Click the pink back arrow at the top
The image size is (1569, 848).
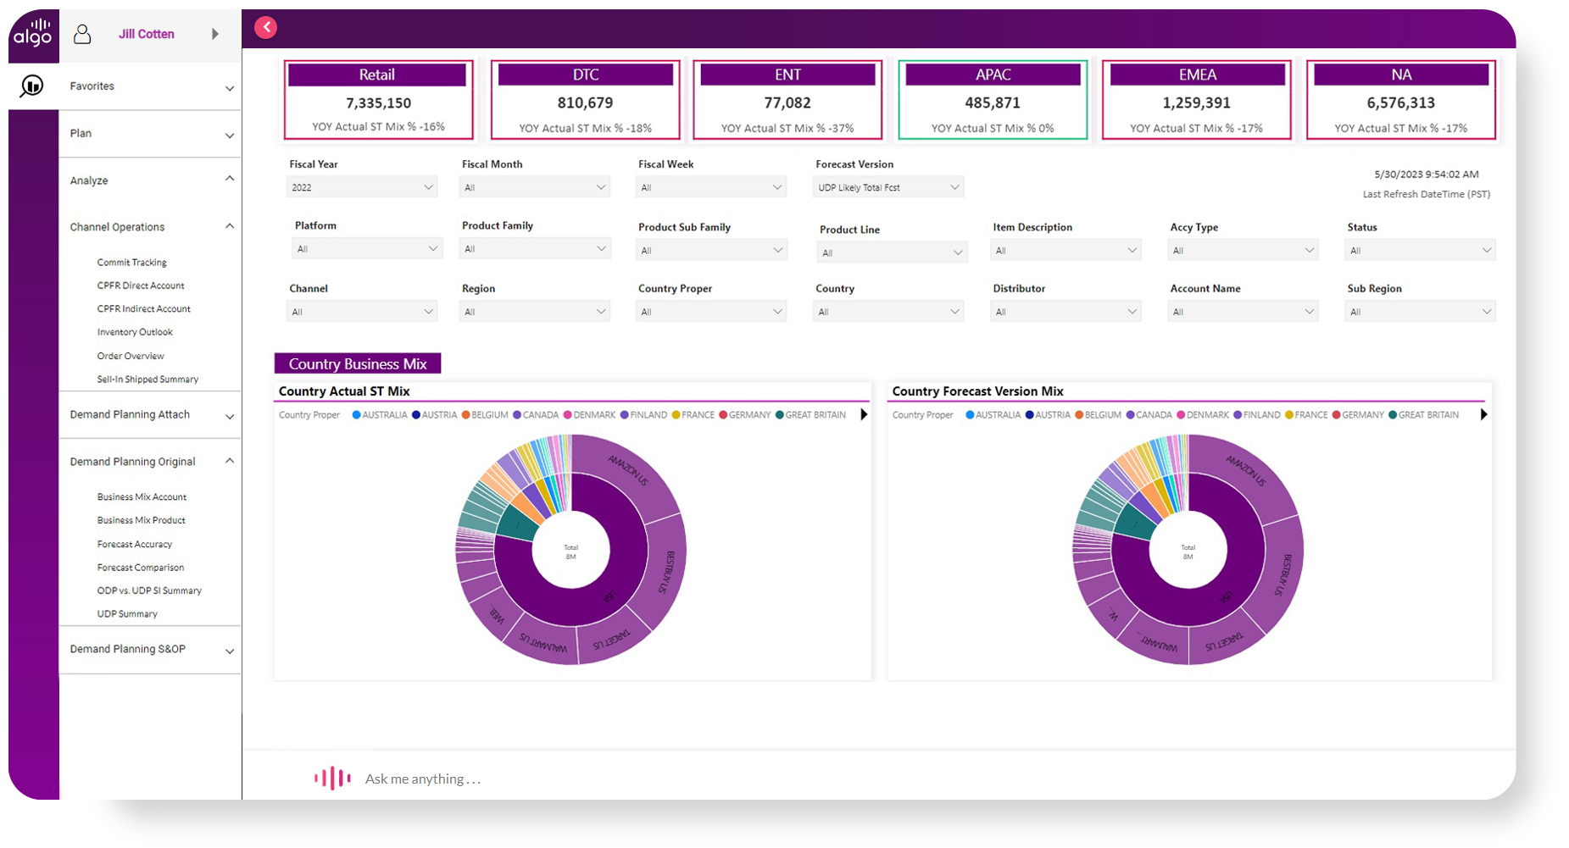tap(265, 27)
